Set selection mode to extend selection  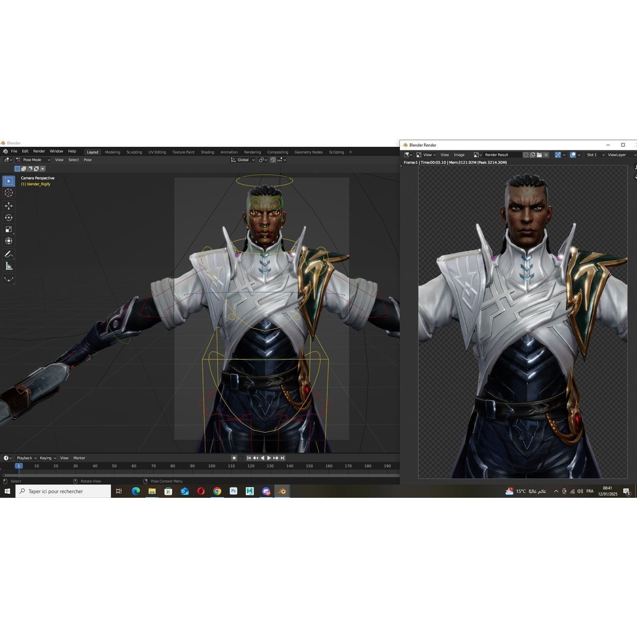point(24,169)
